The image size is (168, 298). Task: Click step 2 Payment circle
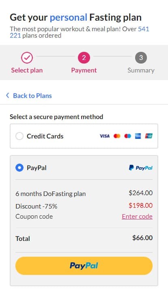[x=84, y=57]
